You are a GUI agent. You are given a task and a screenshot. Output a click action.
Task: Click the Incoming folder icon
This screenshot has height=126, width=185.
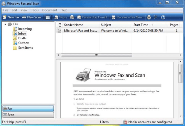tap(15, 29)
